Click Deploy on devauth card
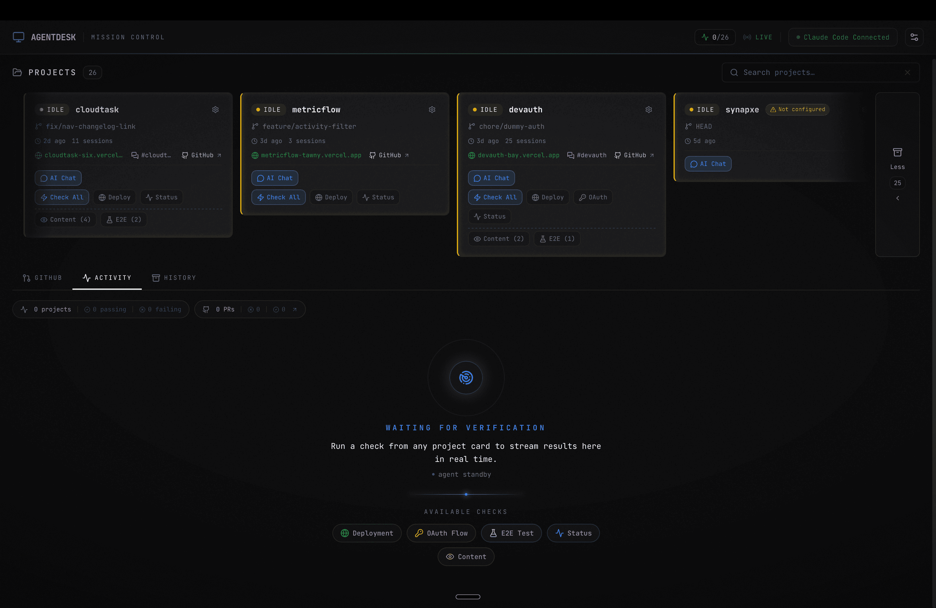936x608 pixels. tap(548, 198)
